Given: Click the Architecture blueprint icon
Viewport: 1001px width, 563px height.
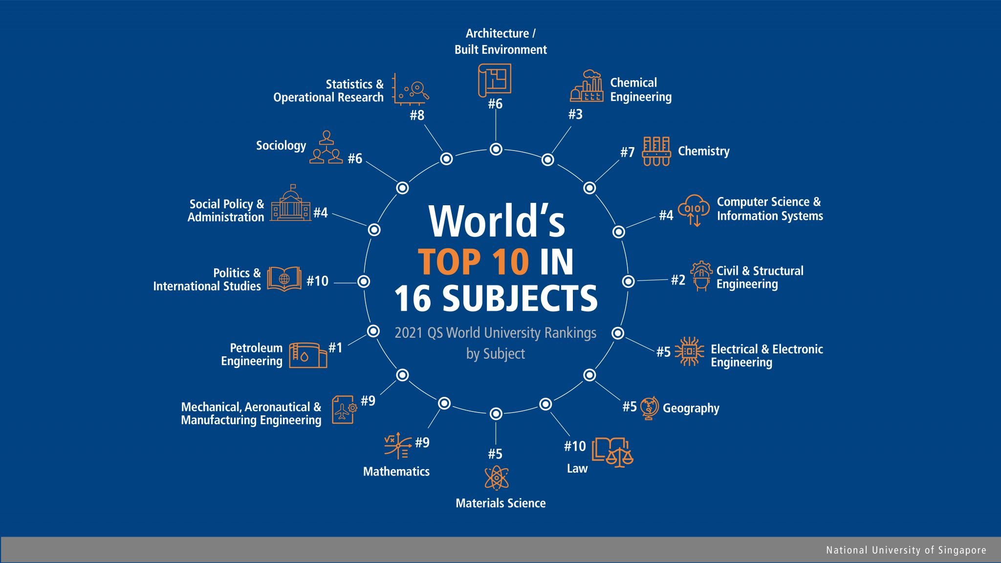Looking at the screenshot, I should point(494,81).
